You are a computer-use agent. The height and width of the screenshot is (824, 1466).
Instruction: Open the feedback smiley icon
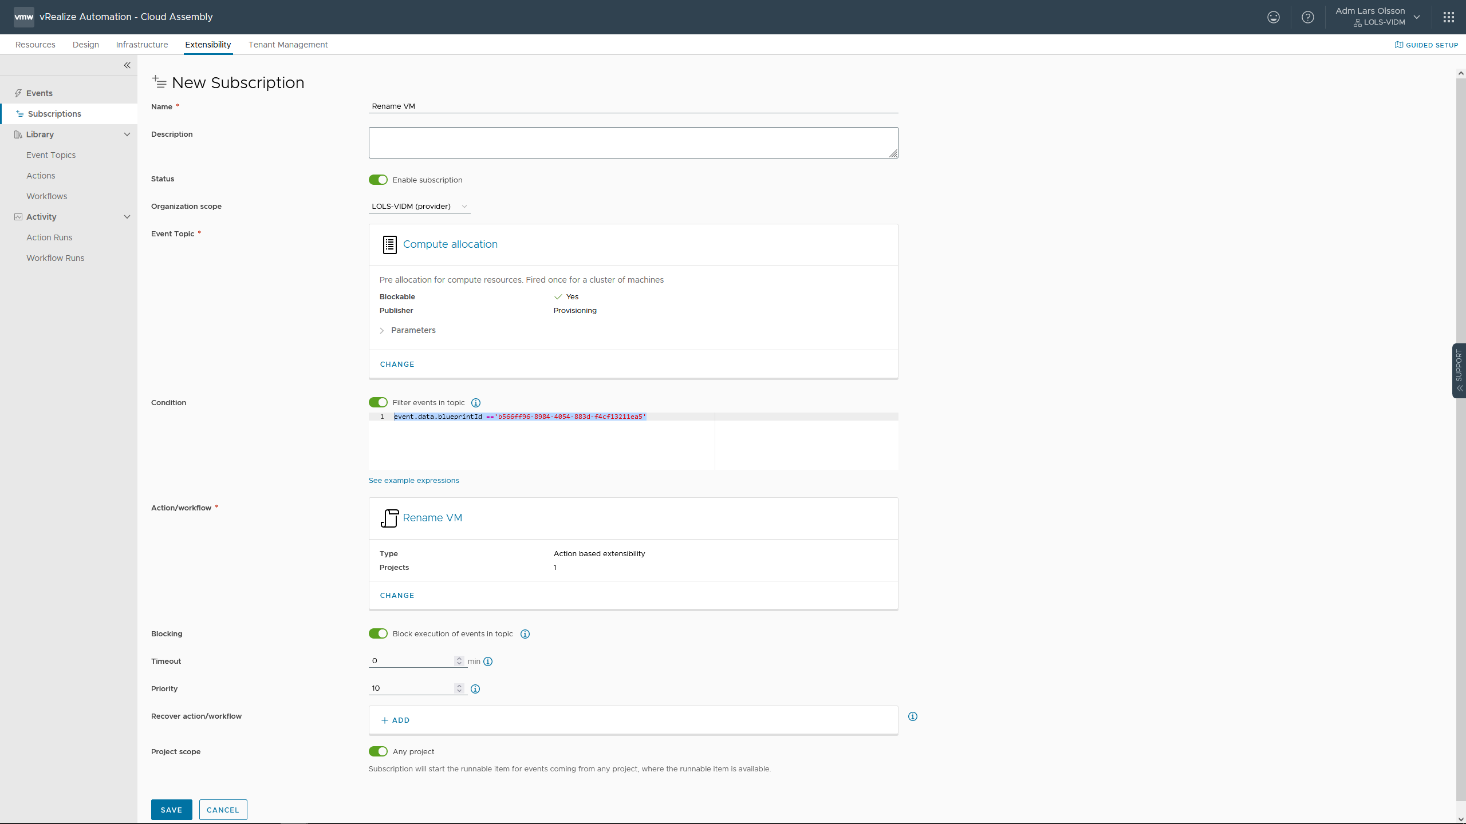click(1273, 17)
